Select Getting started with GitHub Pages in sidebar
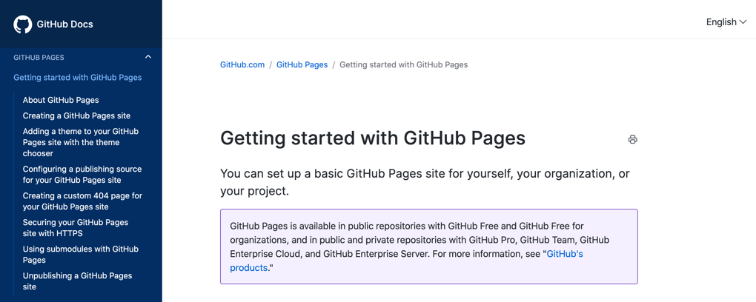Image resolution: width=756 pixels, height=302 pixels. tap(78, 77)
